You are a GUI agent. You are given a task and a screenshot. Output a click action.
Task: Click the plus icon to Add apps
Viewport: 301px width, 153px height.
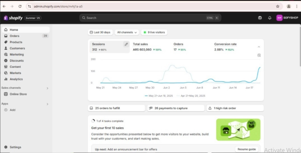[x=6, y=110]
